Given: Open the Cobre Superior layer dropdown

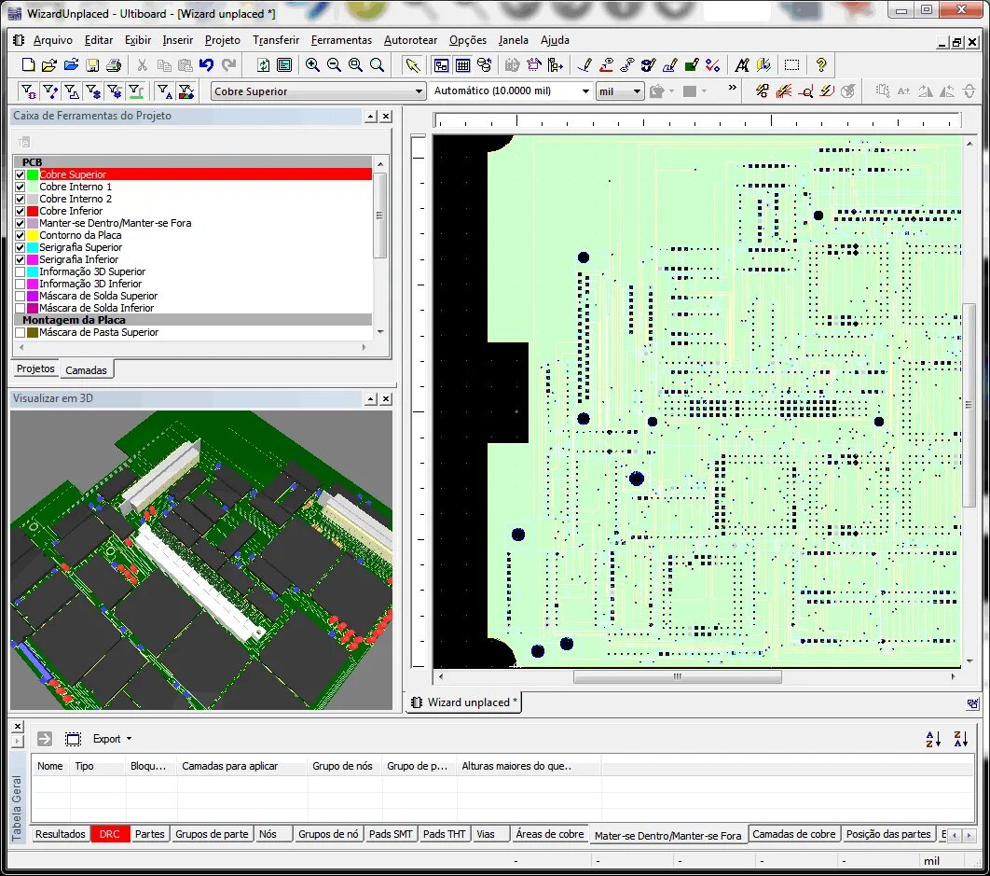Looking at the screenshot, I should (419, 90).
